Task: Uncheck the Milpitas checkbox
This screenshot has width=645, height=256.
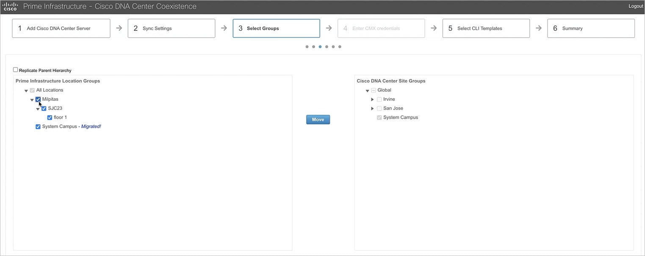Action: [x=38, y=99]
